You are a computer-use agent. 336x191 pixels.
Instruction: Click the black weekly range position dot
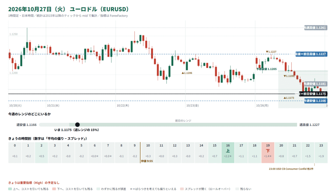(77, 125)
